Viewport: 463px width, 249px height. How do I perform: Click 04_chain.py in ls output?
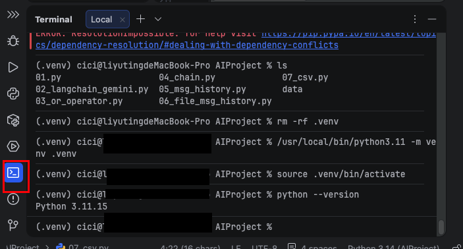click(187, 77)
